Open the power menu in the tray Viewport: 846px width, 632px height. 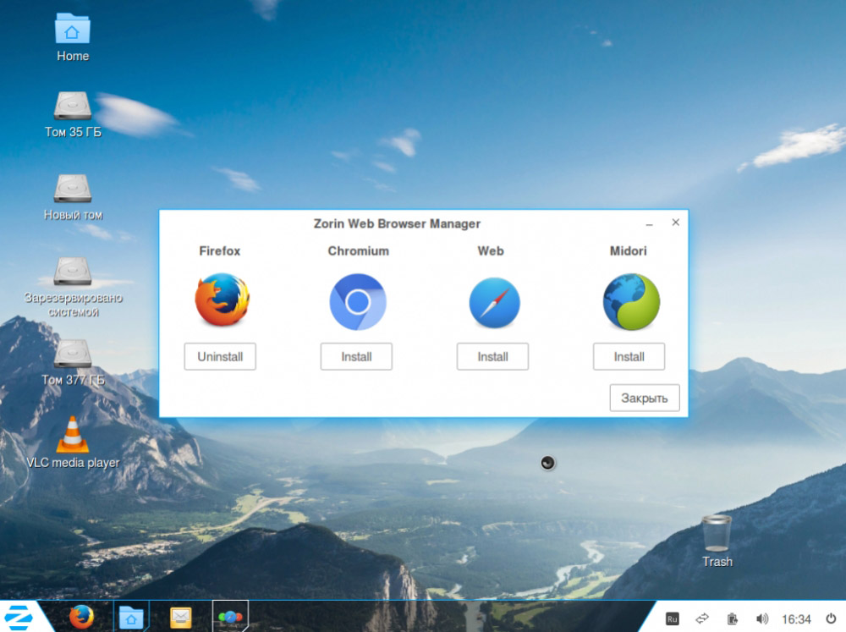[x=832, y=618]
